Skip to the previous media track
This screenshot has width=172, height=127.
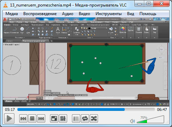coord(23,118)
